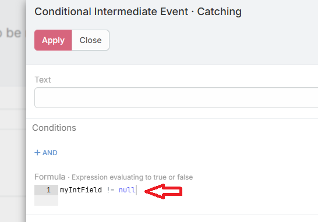Click the empty gutter below line 1
This screenshot has height=222, width=318.
46,200
